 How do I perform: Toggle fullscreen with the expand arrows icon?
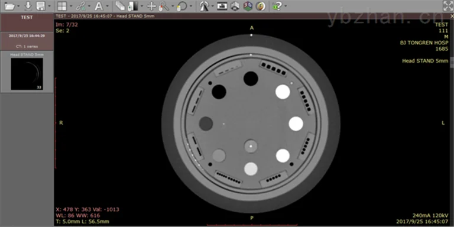(x=448, y=6)
